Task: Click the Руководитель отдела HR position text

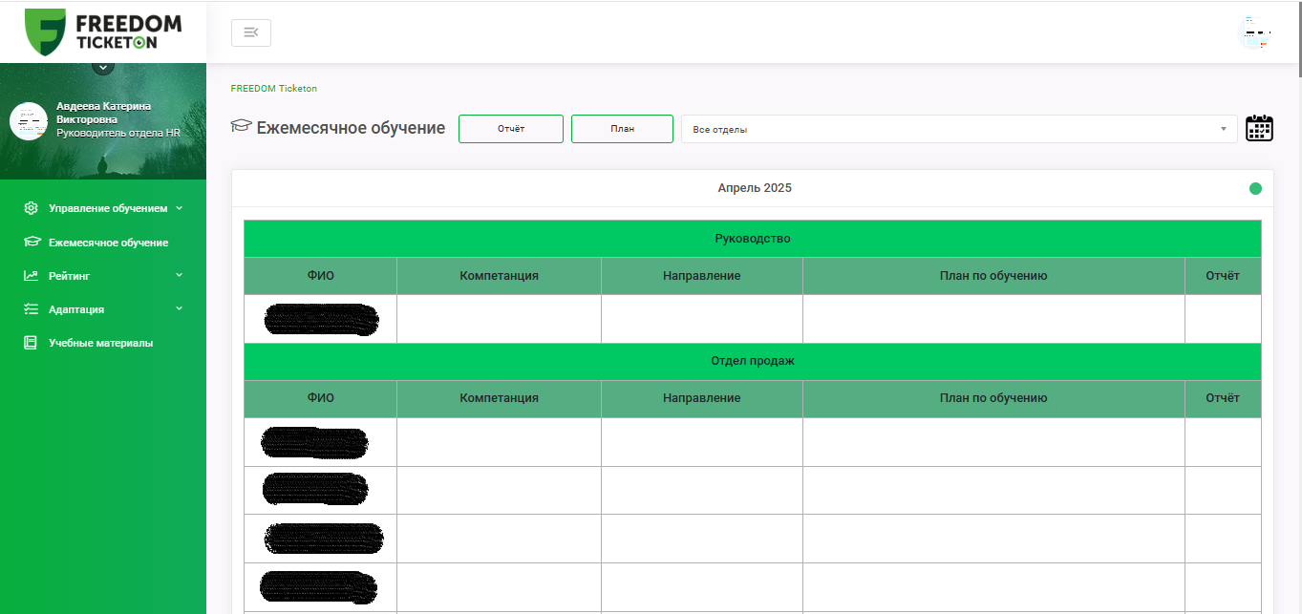Action: tap(118, 133)
